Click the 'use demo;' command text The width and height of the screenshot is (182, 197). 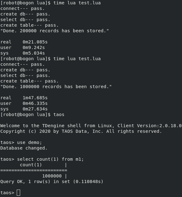click(29, 142)
